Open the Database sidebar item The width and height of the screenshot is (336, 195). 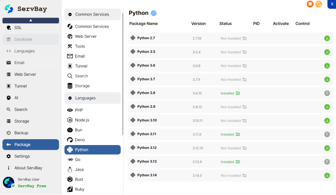tap(31, 39)
